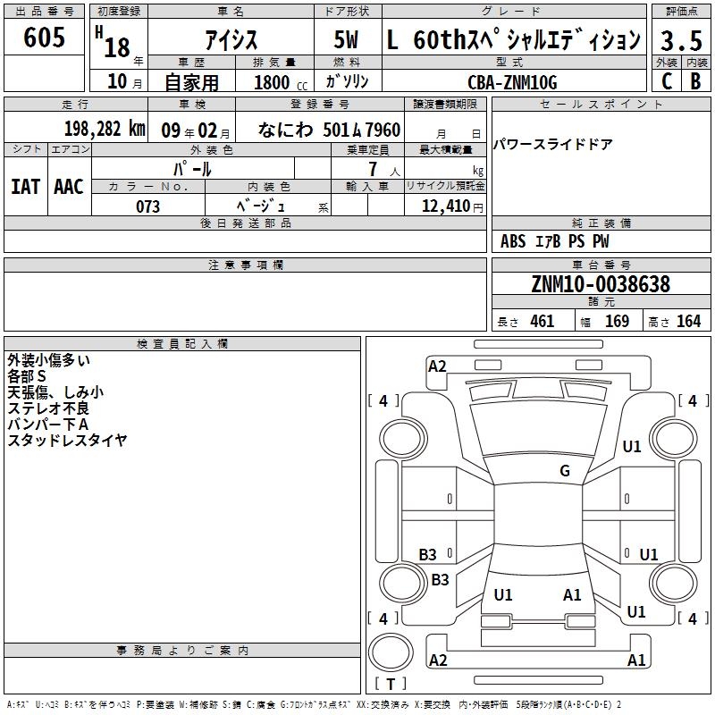The image size is (715, 715).
Task: Select the mileage "198,282 km"
Action: click(105, 129)
